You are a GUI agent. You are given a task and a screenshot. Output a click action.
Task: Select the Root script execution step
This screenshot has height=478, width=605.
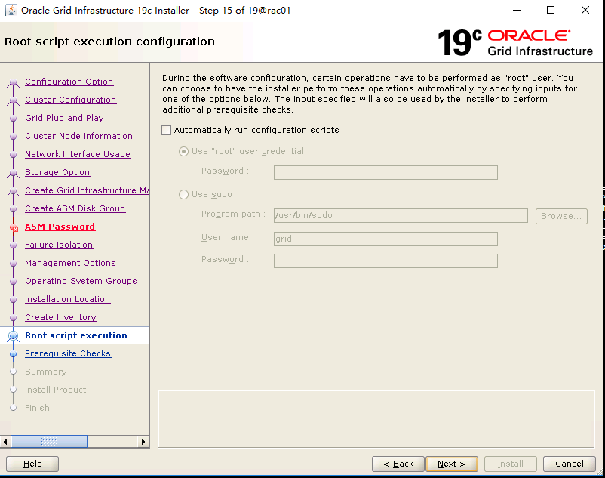(76, 335)
